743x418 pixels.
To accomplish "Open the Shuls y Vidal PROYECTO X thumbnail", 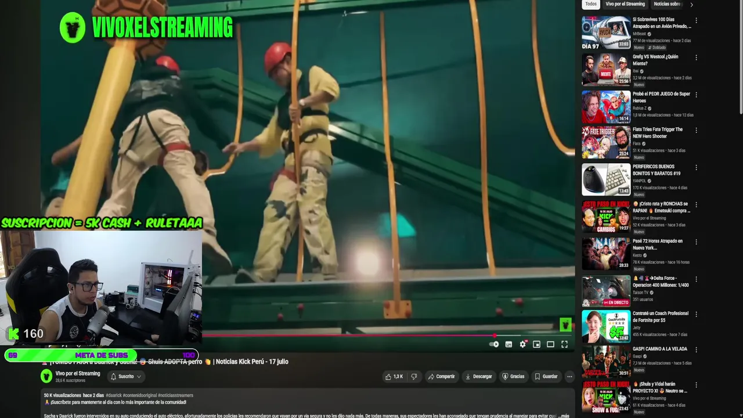I will tap(606, 397).
